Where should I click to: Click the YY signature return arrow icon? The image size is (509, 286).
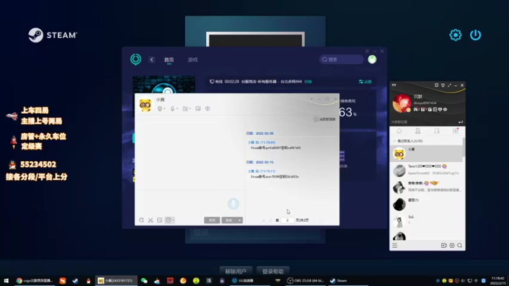[460, 122]
